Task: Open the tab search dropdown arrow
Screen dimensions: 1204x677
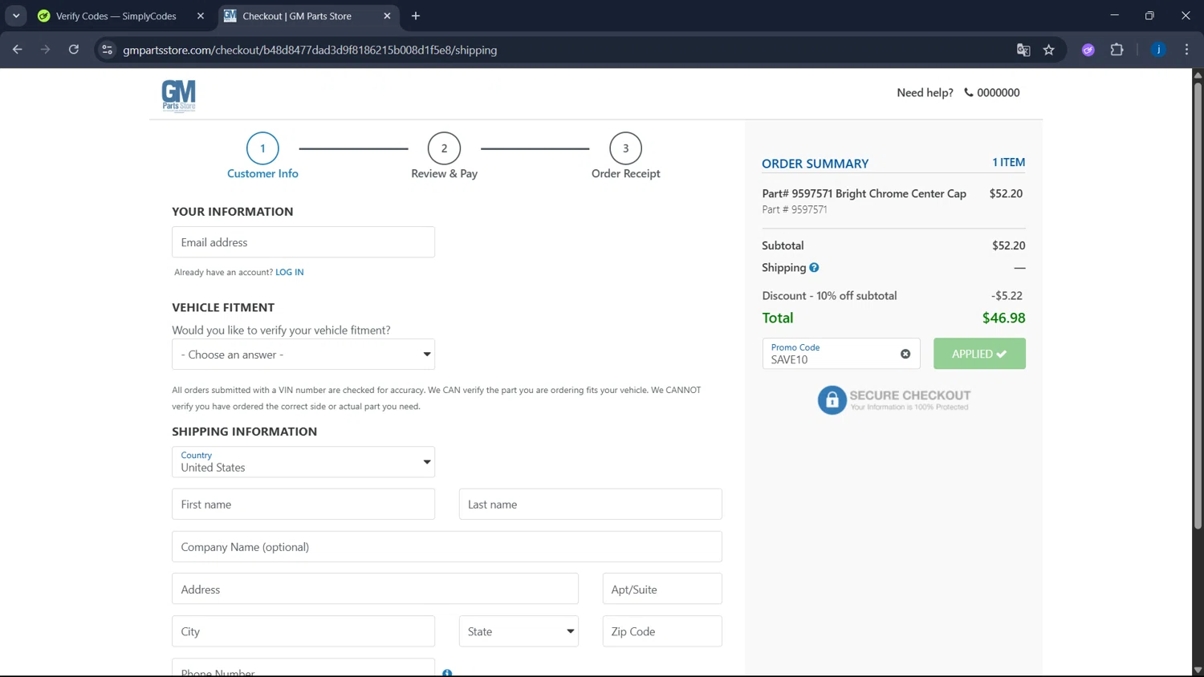Action: 16,16
